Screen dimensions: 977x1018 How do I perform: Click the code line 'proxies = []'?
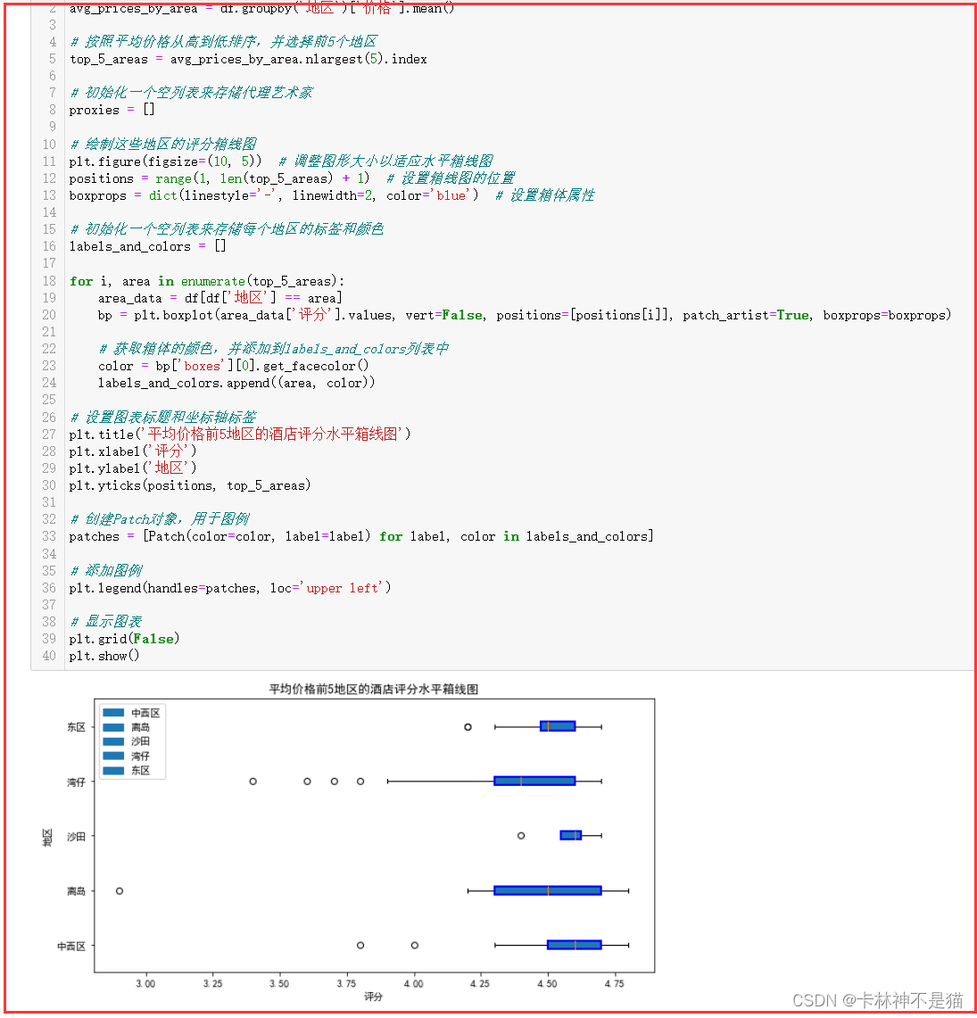coord(112,110)
